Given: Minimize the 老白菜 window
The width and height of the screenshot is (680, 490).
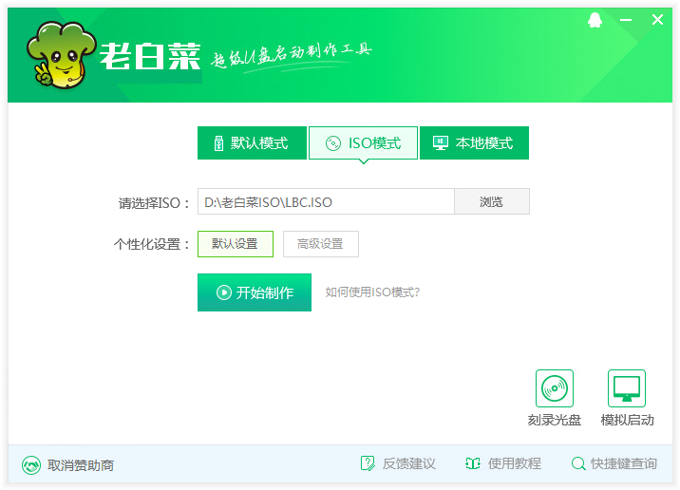Looking at the screenshot, I should 626,20.
